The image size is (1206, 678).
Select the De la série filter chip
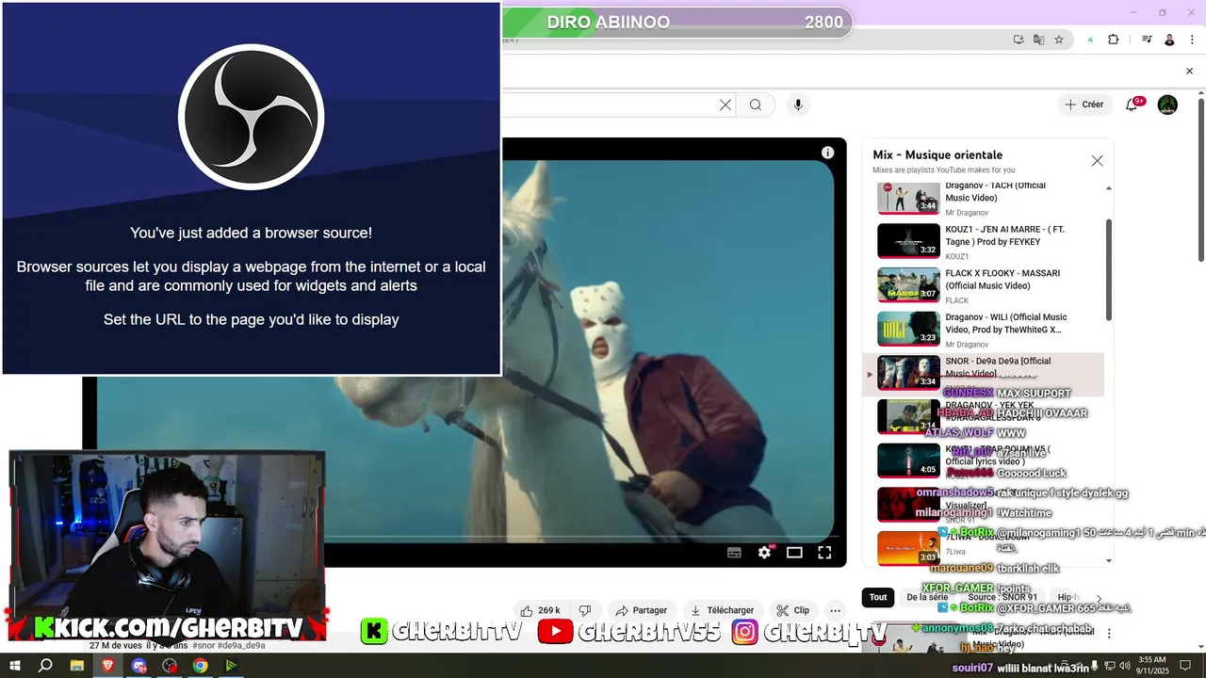coord(927,597)
